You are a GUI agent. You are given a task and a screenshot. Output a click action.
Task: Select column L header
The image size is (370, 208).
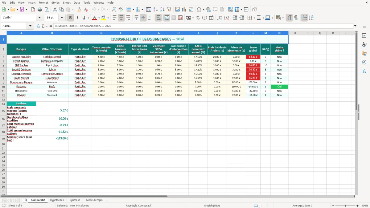coord(253,33)
